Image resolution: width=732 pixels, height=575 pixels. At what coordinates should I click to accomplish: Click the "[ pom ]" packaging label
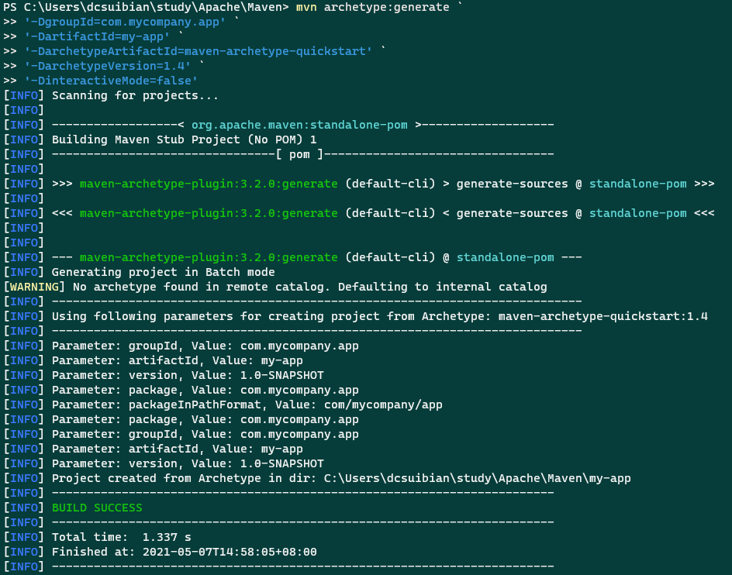(x=299, y=154)
